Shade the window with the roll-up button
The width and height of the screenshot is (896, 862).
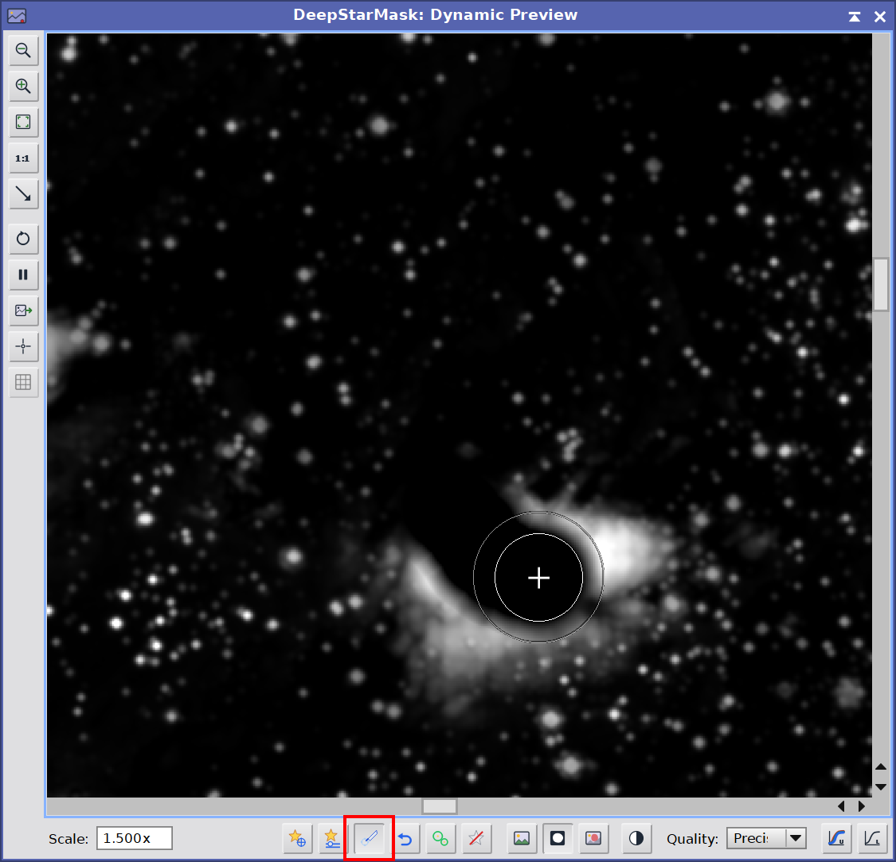855,17
